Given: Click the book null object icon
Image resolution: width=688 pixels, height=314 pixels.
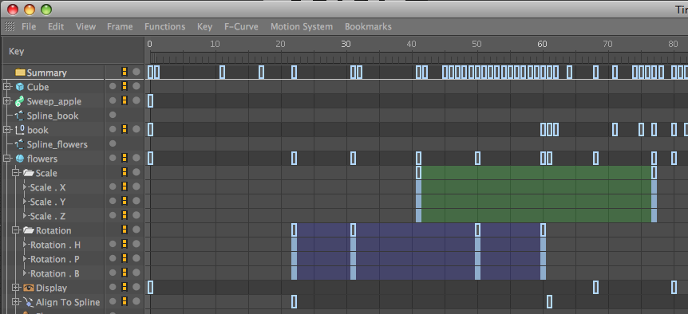Looking at the screenshot, I should [19, 130].
